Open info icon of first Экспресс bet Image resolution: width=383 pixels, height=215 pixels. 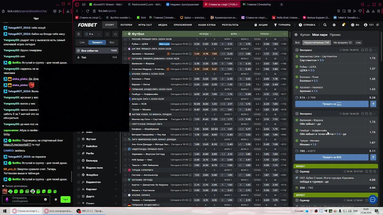point(362,50)
